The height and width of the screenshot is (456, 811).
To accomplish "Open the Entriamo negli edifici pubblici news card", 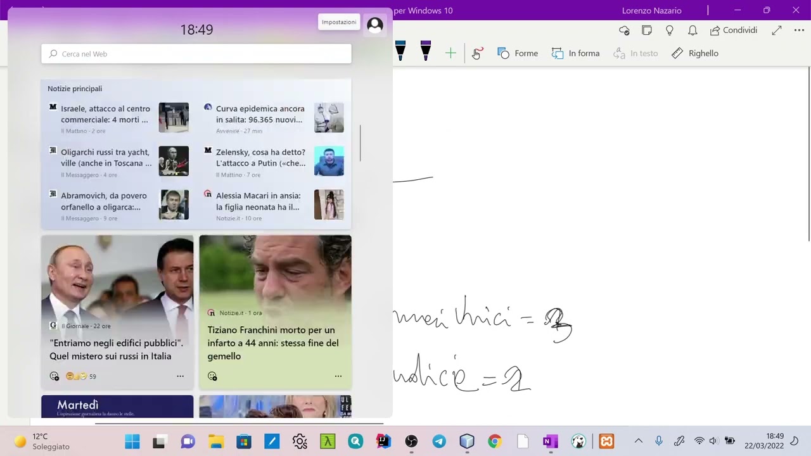I will (117, 312).
